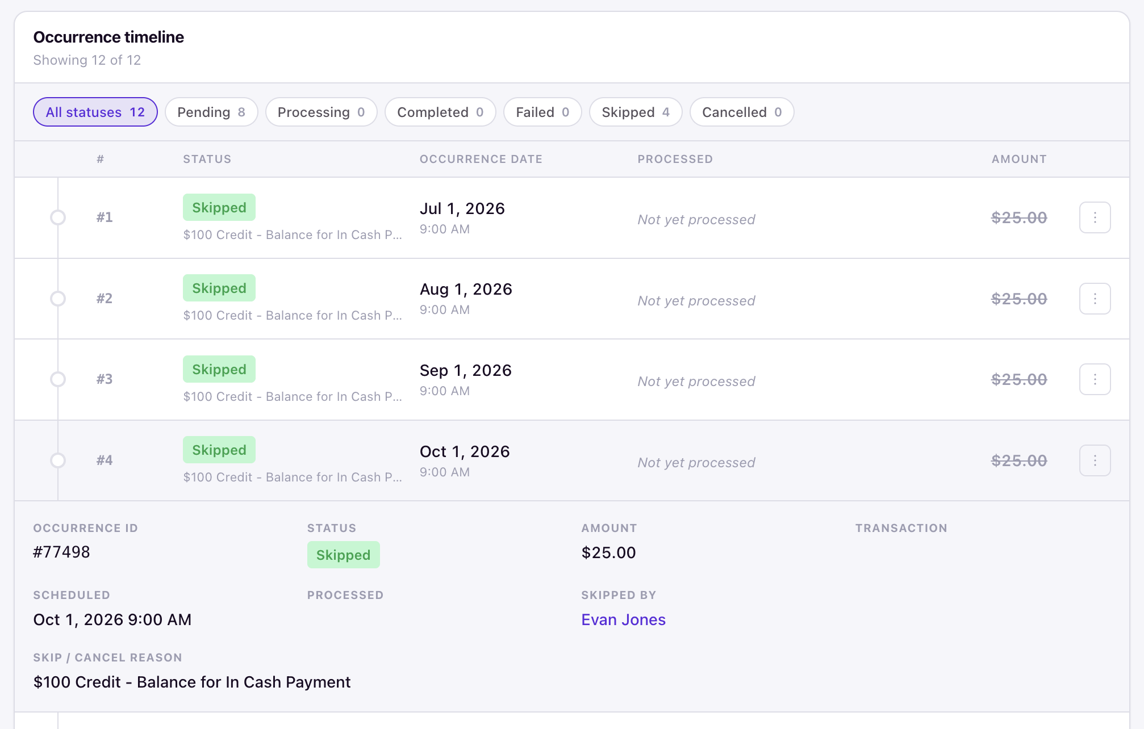This screenshot has height=729, width=1144.
Task: Open the actions menu for occurrence #1
Action: 1095,217
